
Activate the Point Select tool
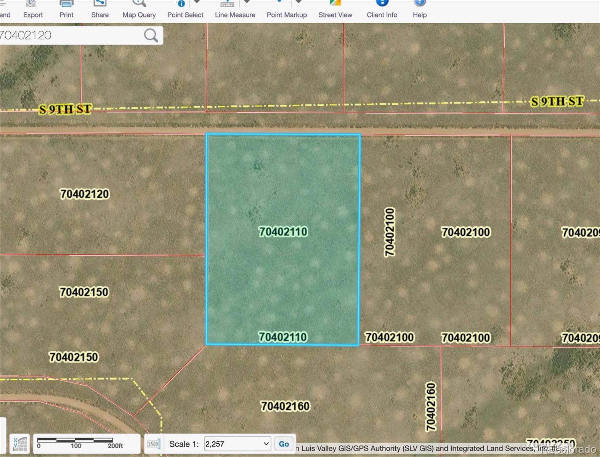pyautogui.click(x=181, y=10)
